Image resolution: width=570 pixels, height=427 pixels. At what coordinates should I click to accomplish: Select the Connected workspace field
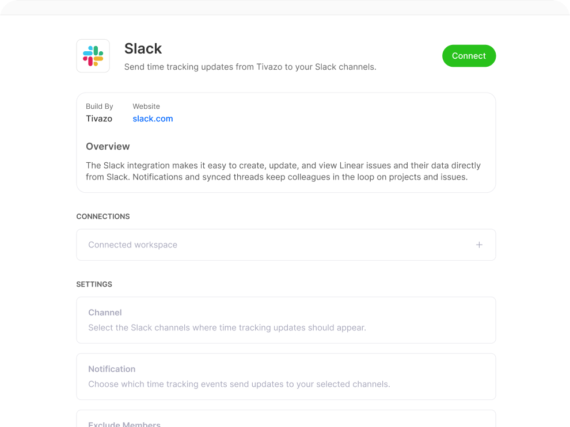[x=286, y=245]
